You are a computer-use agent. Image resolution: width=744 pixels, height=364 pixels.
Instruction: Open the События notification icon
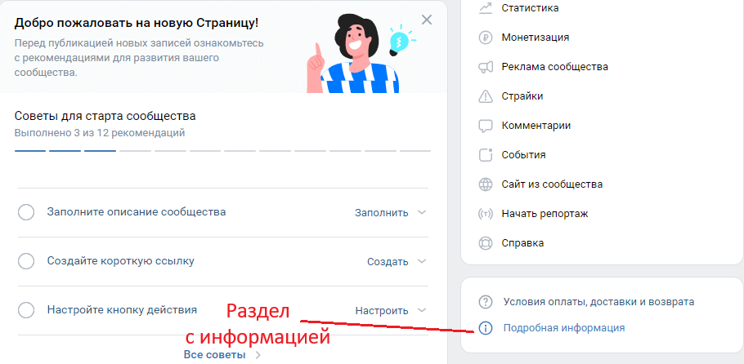486,155
